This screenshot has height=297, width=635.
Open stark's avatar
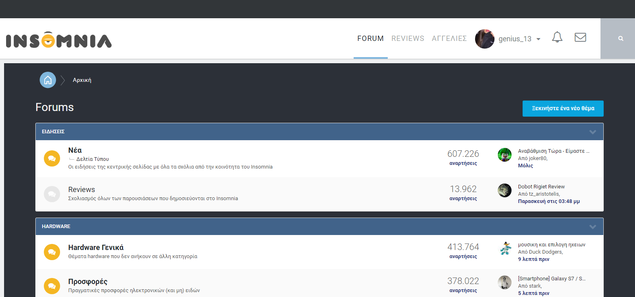click(x=505, y=282)
